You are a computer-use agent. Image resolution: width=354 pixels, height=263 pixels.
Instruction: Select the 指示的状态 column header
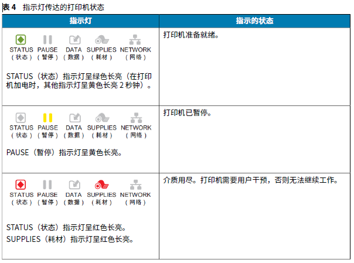click(255, 21)
